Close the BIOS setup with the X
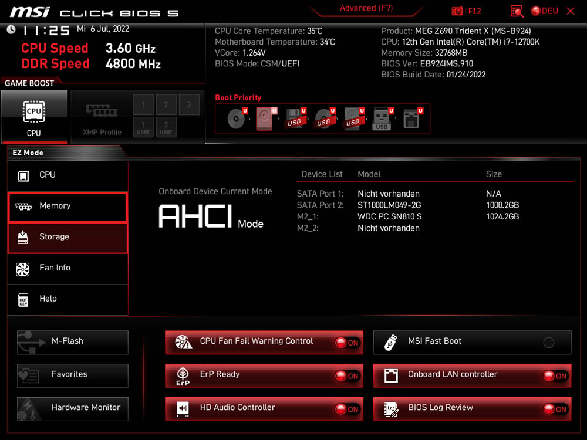 pyautogui.click(x=571, y=11)
